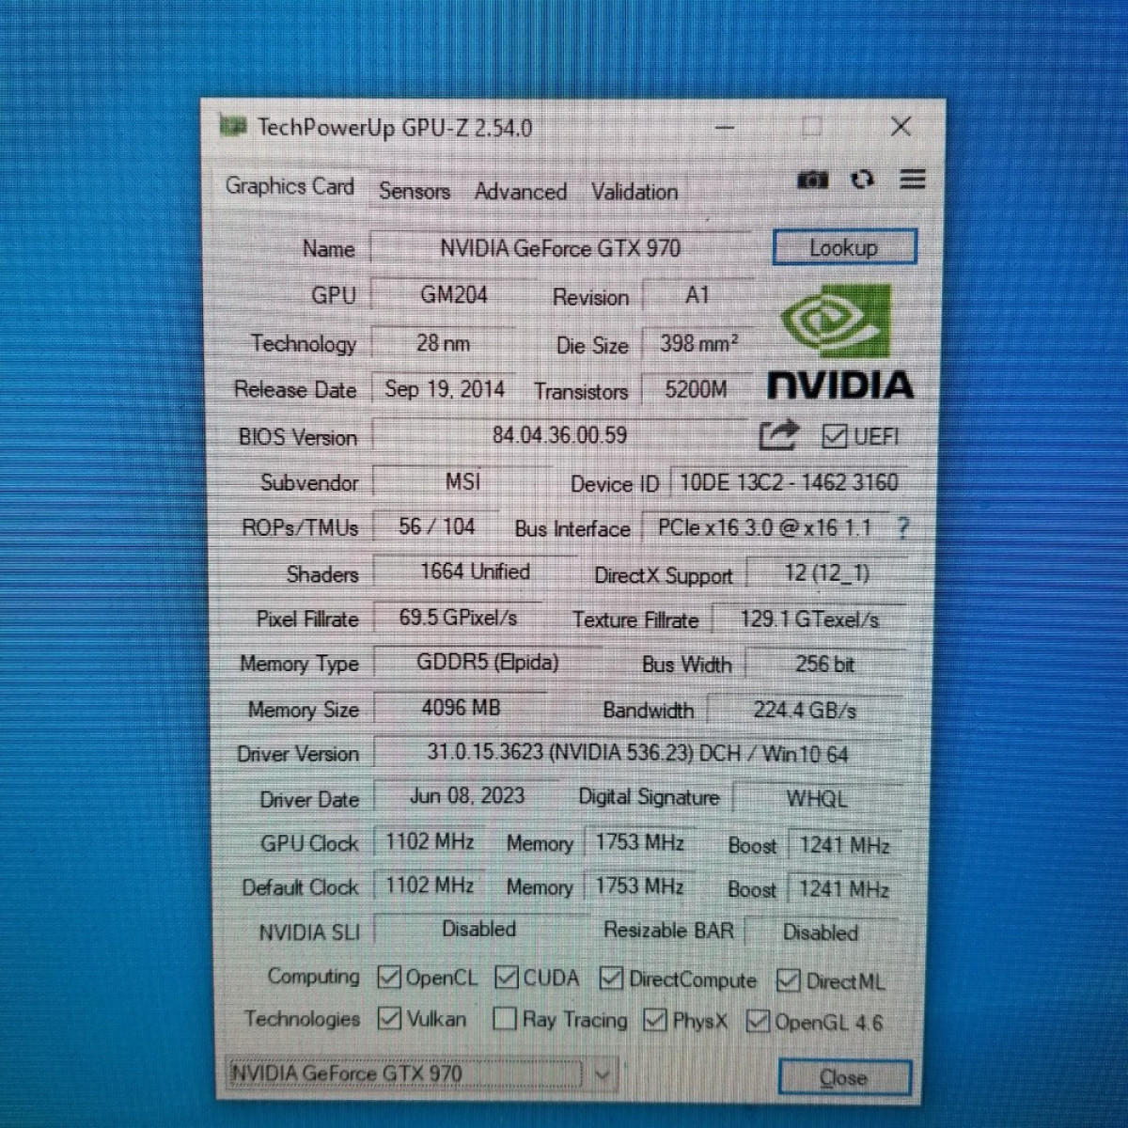This screenshot has width=1128, height=1128.
Task: Click the GPU Clock row Memory 1753 MHz
Action: pos(640,842)
